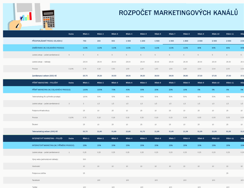Select the title 'Rozpočet marketingových kanálů'
This screenshot has width=244, height=188.
[x=178, y=13]
